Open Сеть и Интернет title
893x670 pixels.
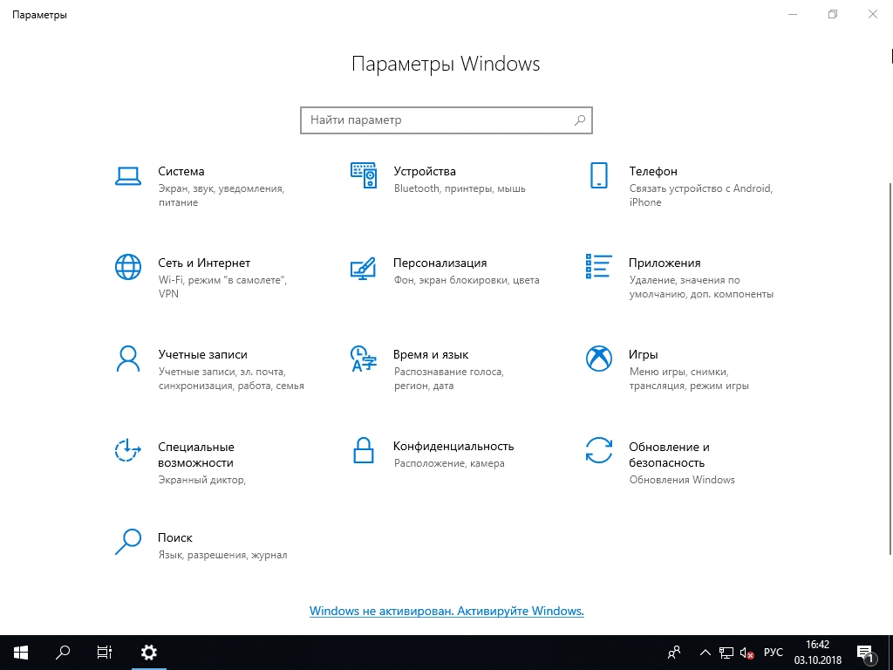(x=204, y=263)
